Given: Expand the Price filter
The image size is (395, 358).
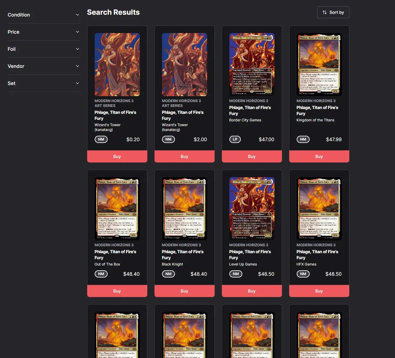Looking at the screenshot, I should 44,32.
